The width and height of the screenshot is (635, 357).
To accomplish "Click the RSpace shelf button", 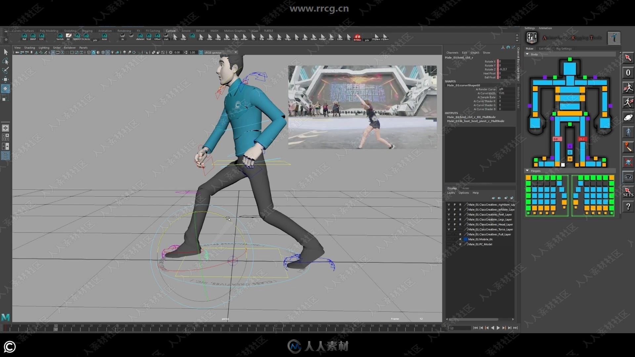I will tap(376, 37).
